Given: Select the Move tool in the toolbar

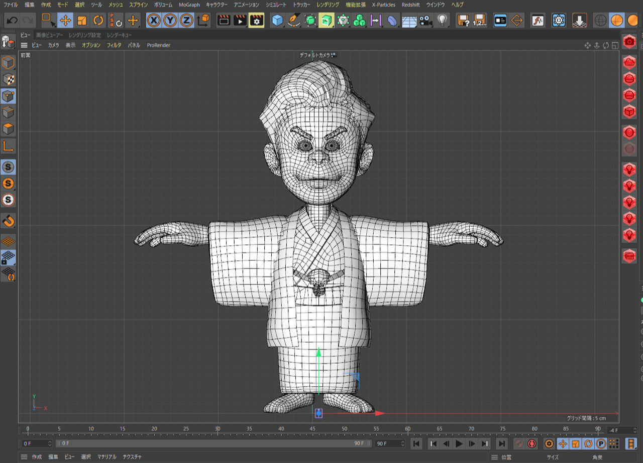Looking at the screenshot, I should point(65,21).
